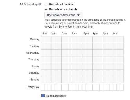The image size is (130, 100).
Task: Select Monday 3am schedule cell
Action: tap(53, 40)
